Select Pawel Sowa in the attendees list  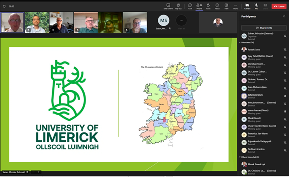[x=264, y=50]
